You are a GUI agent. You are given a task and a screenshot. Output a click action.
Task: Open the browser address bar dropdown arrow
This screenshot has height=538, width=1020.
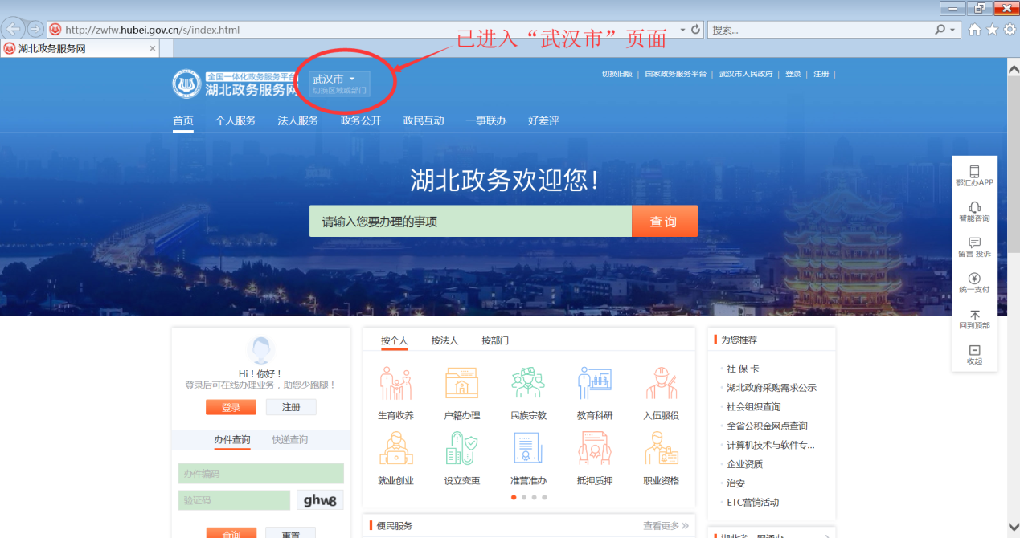(x=682, y=30)
